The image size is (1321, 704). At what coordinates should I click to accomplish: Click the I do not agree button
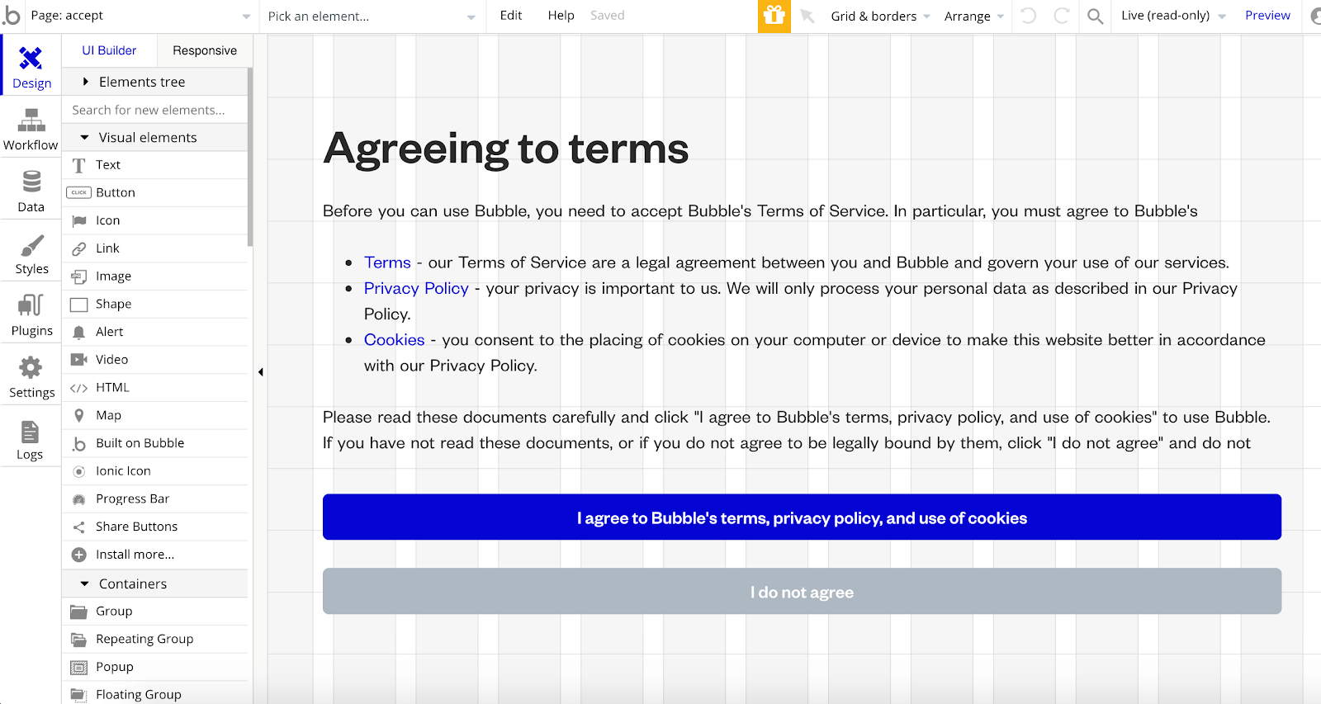[x=802, y=591]
